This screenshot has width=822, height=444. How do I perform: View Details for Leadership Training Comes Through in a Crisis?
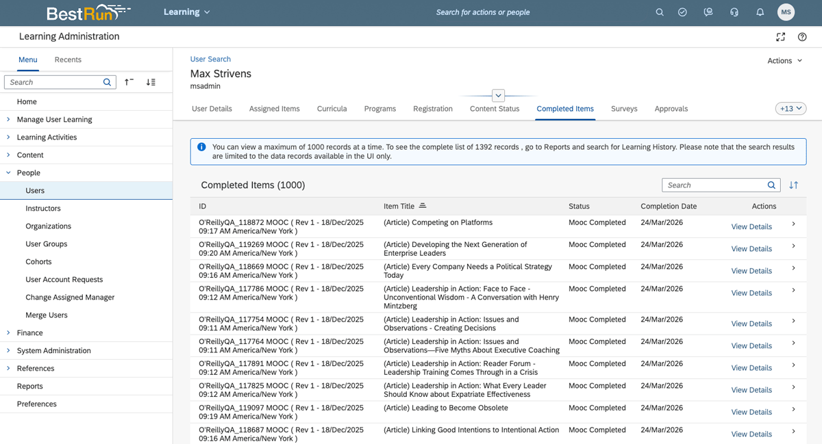point(751,368)
